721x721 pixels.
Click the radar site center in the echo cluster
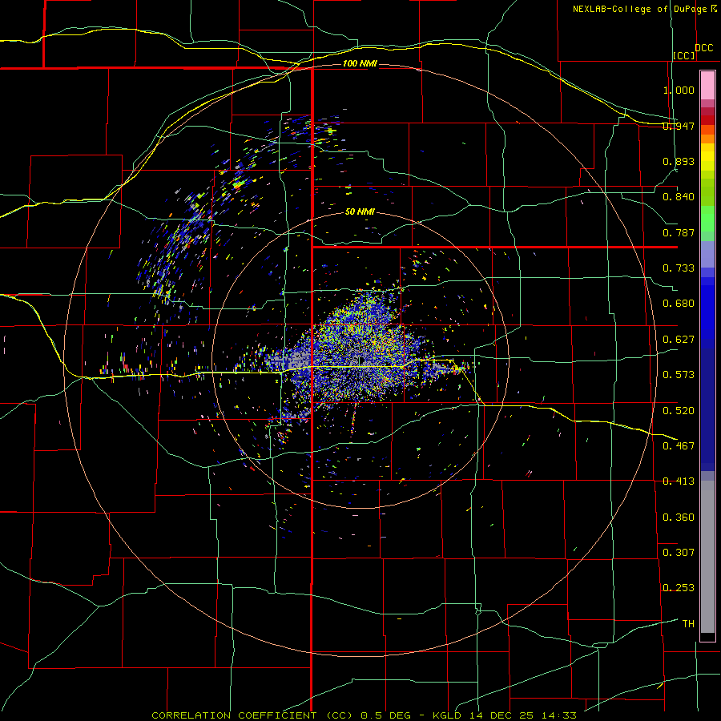click(x=362, y=360)
